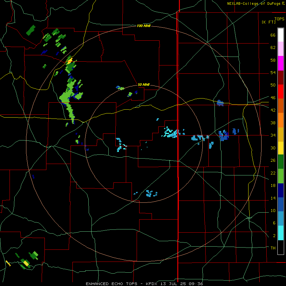The image size is (286, 286).
Task: Select the light green legend swatch
Action: pos(281,176)
